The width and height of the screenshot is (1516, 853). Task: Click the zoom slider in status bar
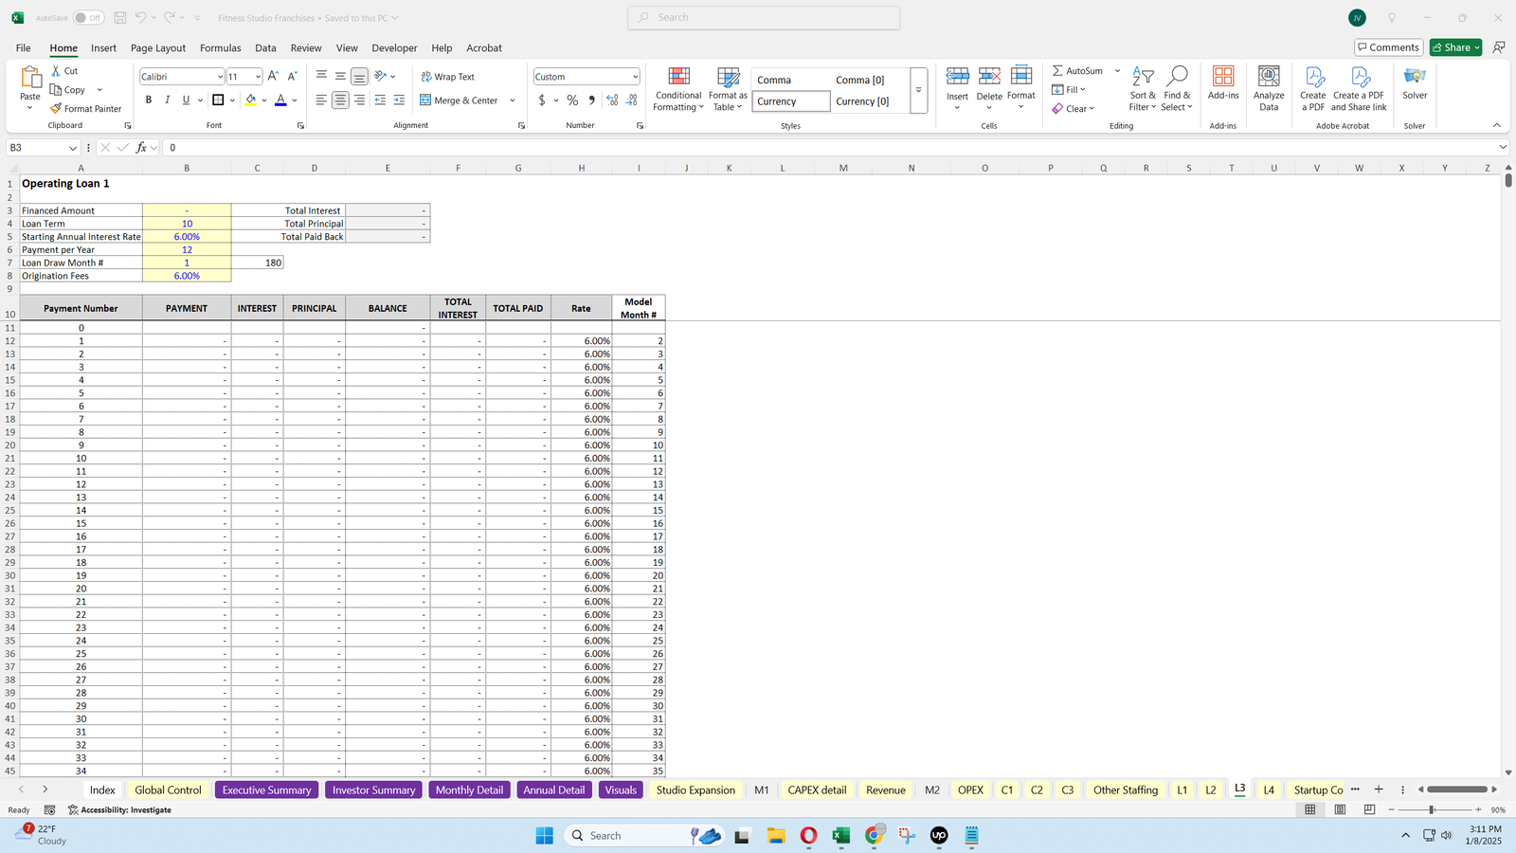tap(1432, 810)
